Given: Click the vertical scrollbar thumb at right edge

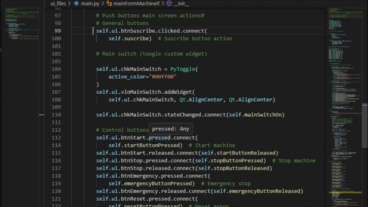Looking at the screenshot, I should coord(365,125).
